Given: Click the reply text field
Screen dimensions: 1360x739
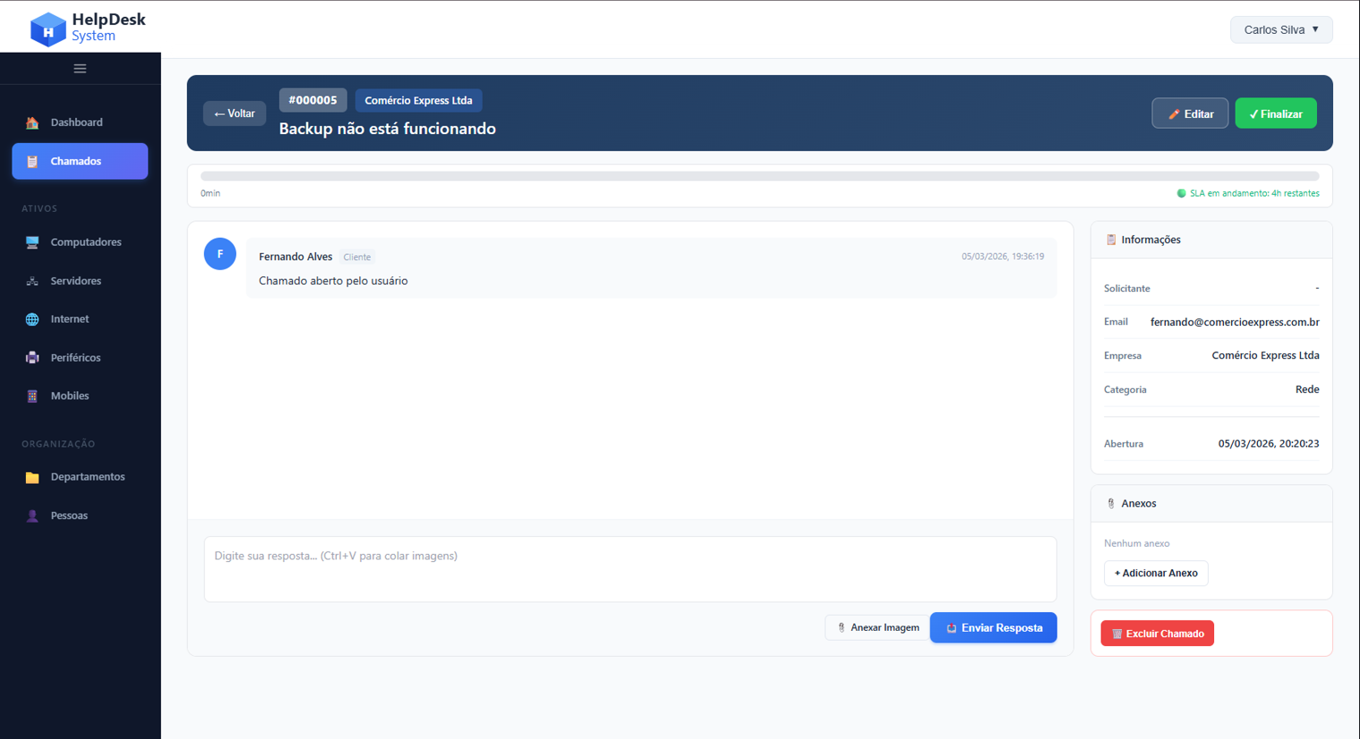Looking at the screenshot, I should tap(630, 569).
